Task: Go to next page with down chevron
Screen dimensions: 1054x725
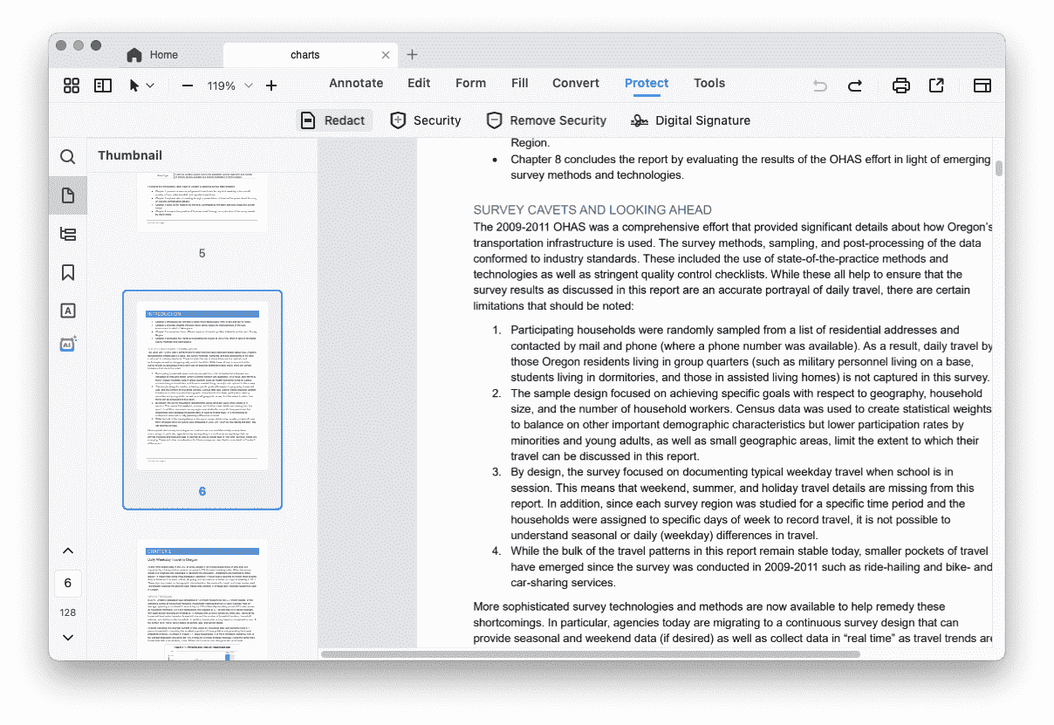Action: click(x=67, y=638)
